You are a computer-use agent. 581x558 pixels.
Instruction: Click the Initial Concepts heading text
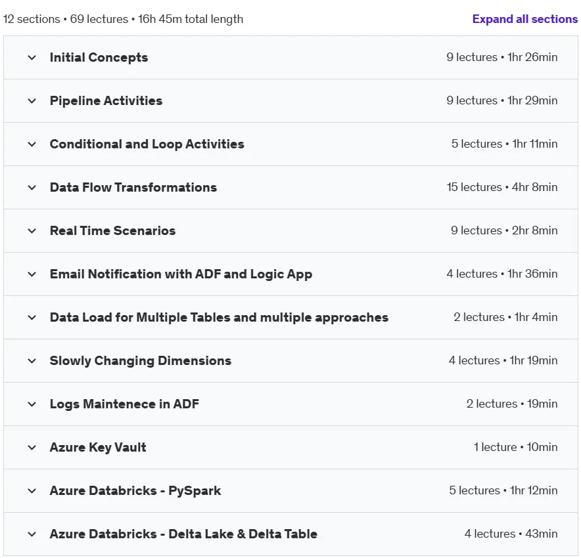(99, 57)
